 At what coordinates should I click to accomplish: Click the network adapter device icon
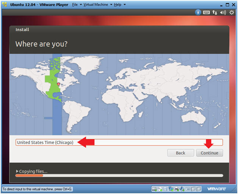(171, 189)
